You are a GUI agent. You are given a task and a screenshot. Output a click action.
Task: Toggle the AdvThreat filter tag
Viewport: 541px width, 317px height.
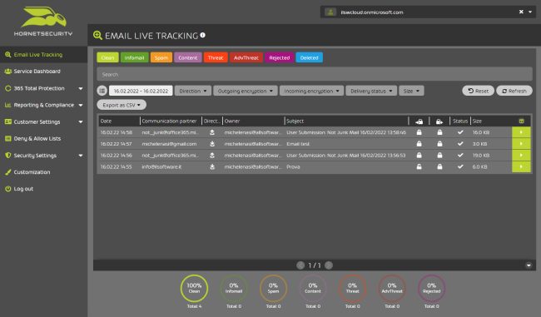[x=246, y=57]
